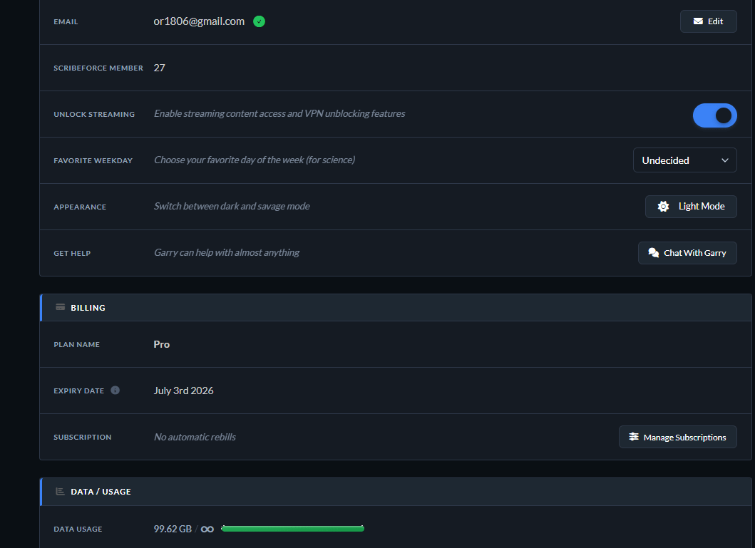Image resolution: width=755 pixels, height=548 pixels.
Task: Click the 99.62 GB usage value
Action: (x=173, y=529)
